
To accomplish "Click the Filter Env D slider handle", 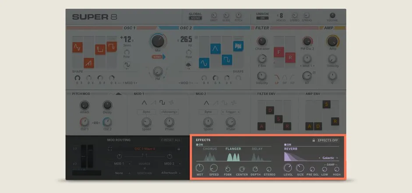I will (x=270, y=110).
